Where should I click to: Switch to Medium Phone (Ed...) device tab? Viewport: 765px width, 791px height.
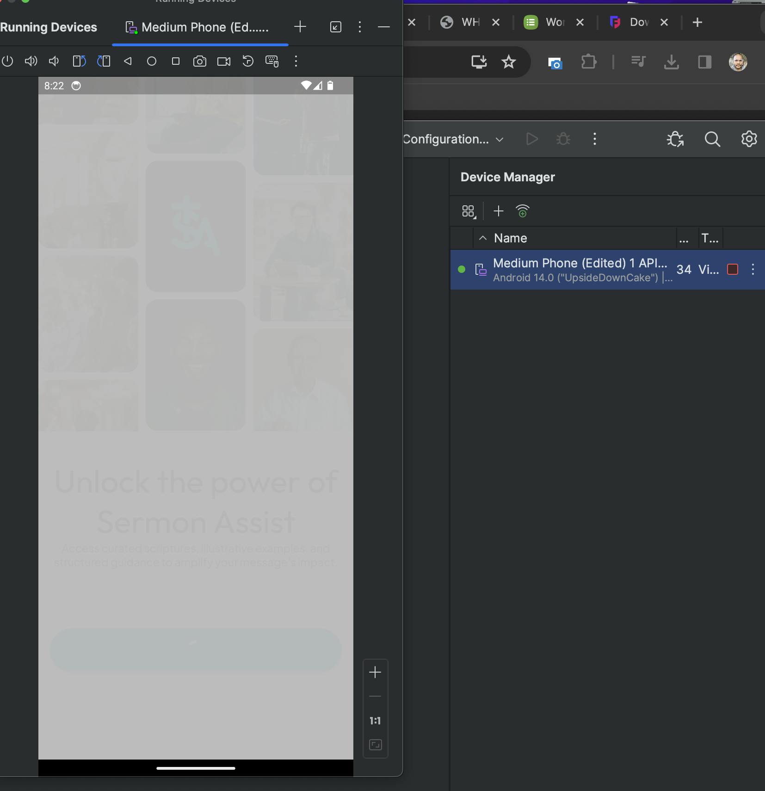pos(200,27)
